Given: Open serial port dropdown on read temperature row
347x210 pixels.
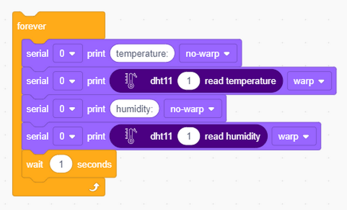Looking at the screenshot, I should click(x=68, y=81).
